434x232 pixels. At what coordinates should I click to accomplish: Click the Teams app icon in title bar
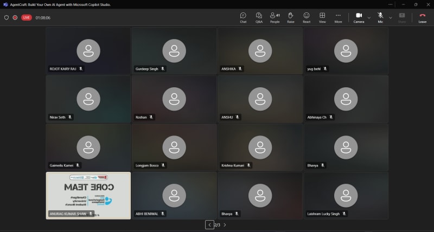coord(5,4)
